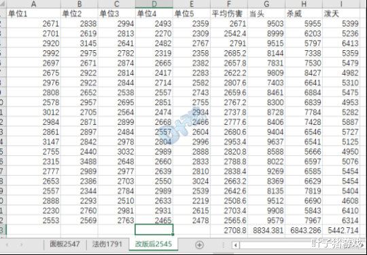Viewport: 367px width, 255px height.
Task: Select cell with value 2493
Action: pos(154,24)
